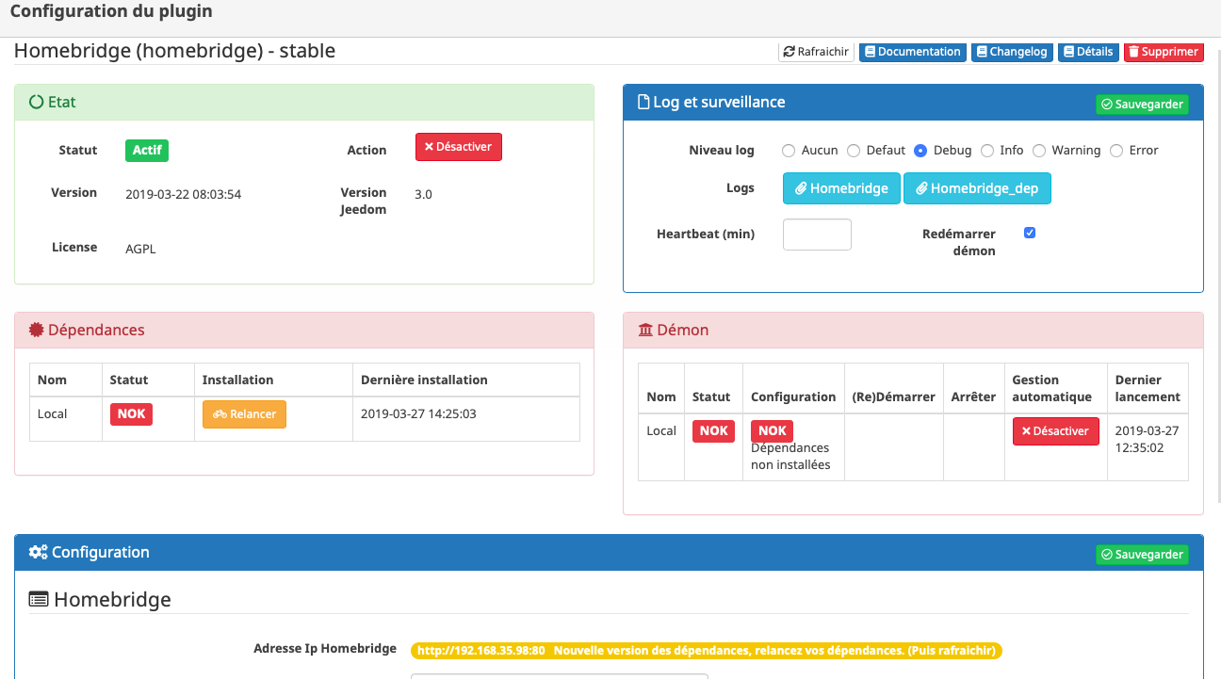Click the Démon Statut NOK badge
This screenshot has width=1221, height=680.
[x=713, y=431]
